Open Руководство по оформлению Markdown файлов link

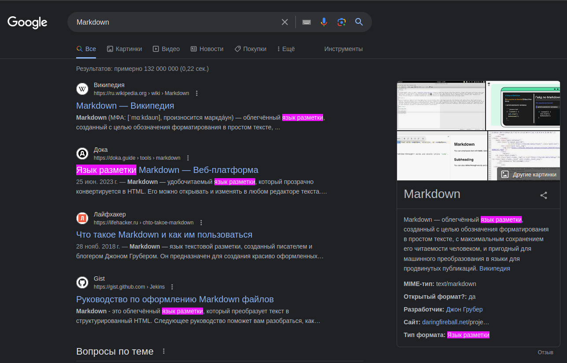[x=175, y=299]
